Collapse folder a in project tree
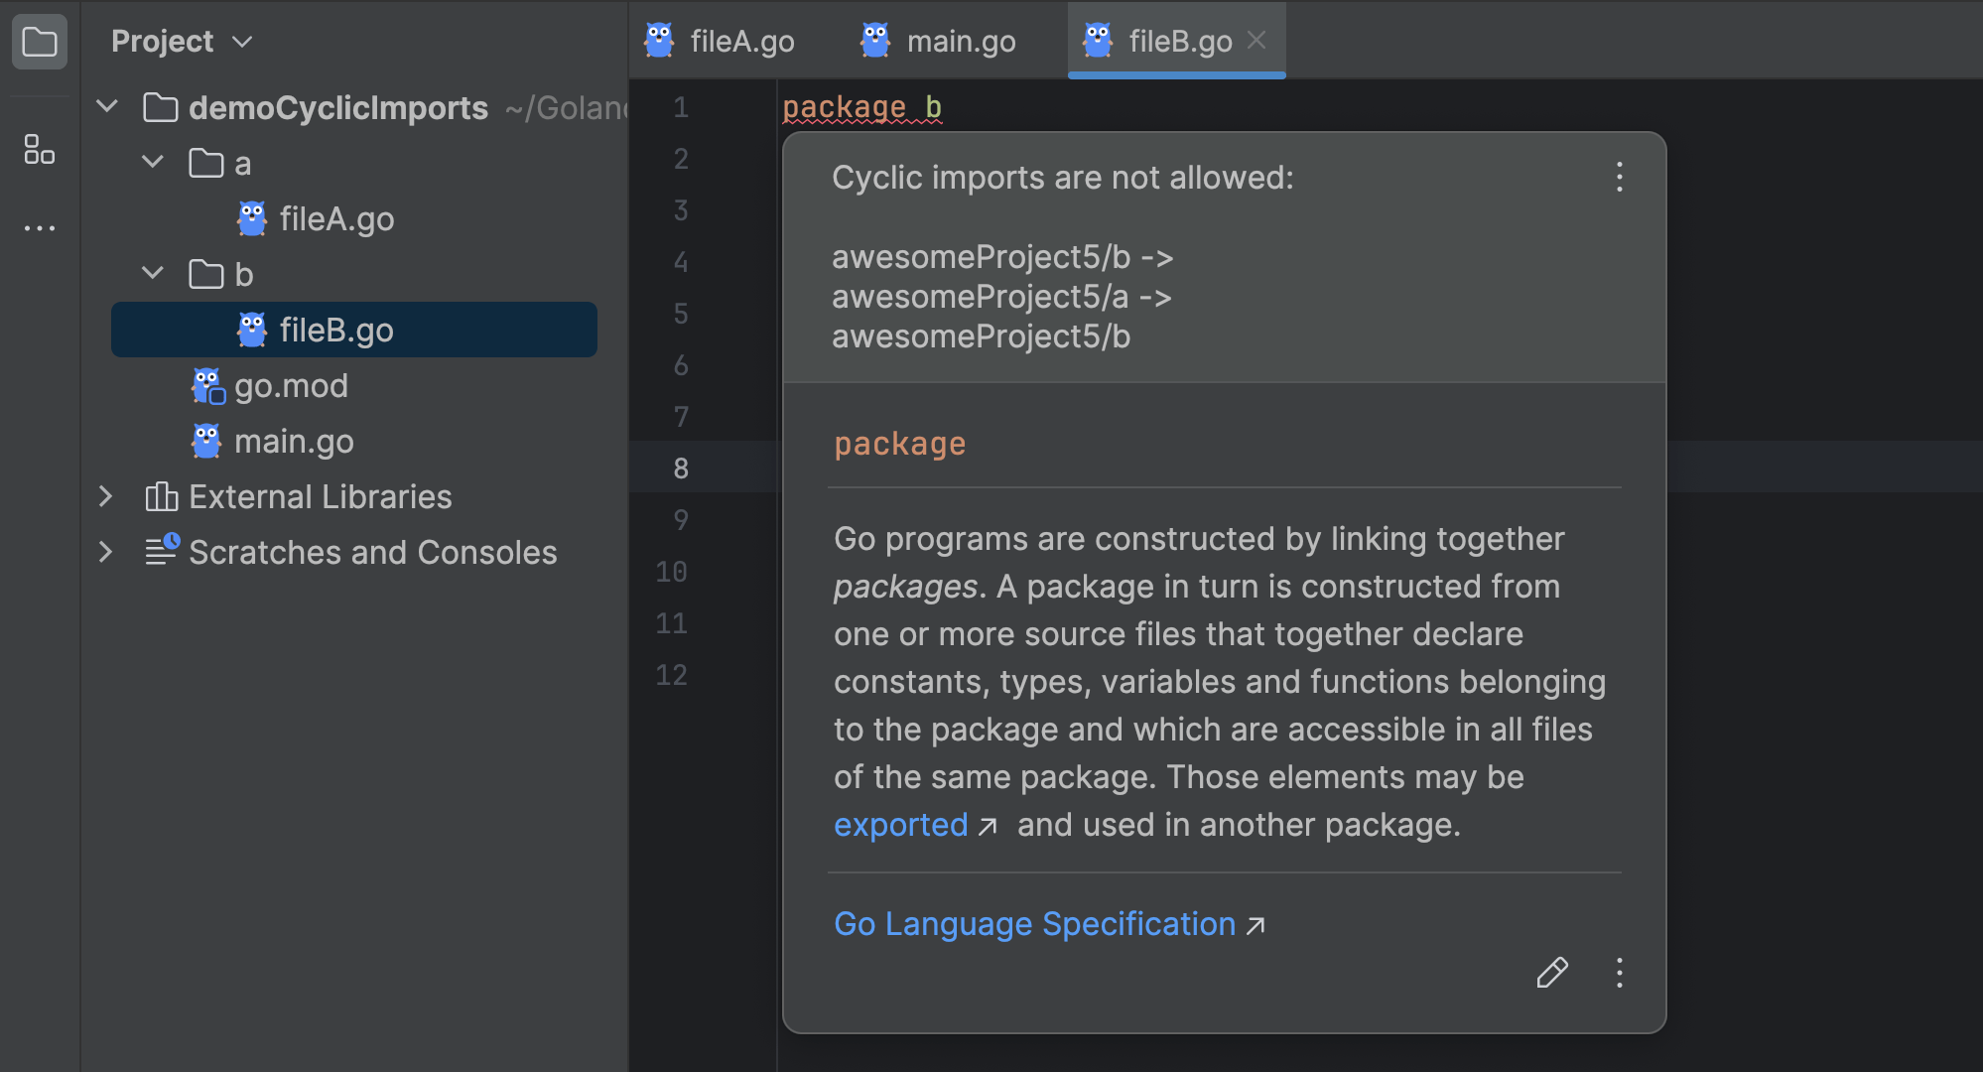This screenshot has width=1983, height=1072. [x=153, y=162]
